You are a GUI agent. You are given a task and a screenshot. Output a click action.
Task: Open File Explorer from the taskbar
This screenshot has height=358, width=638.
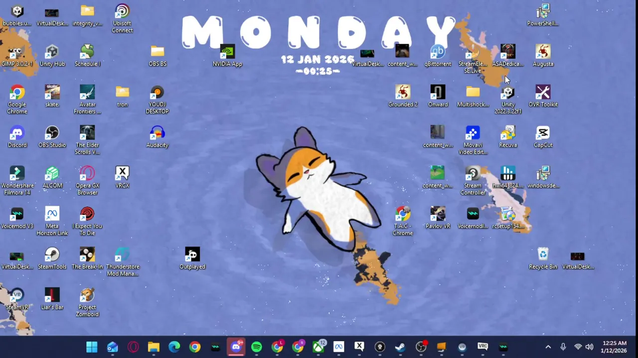[x=154, y=347]
